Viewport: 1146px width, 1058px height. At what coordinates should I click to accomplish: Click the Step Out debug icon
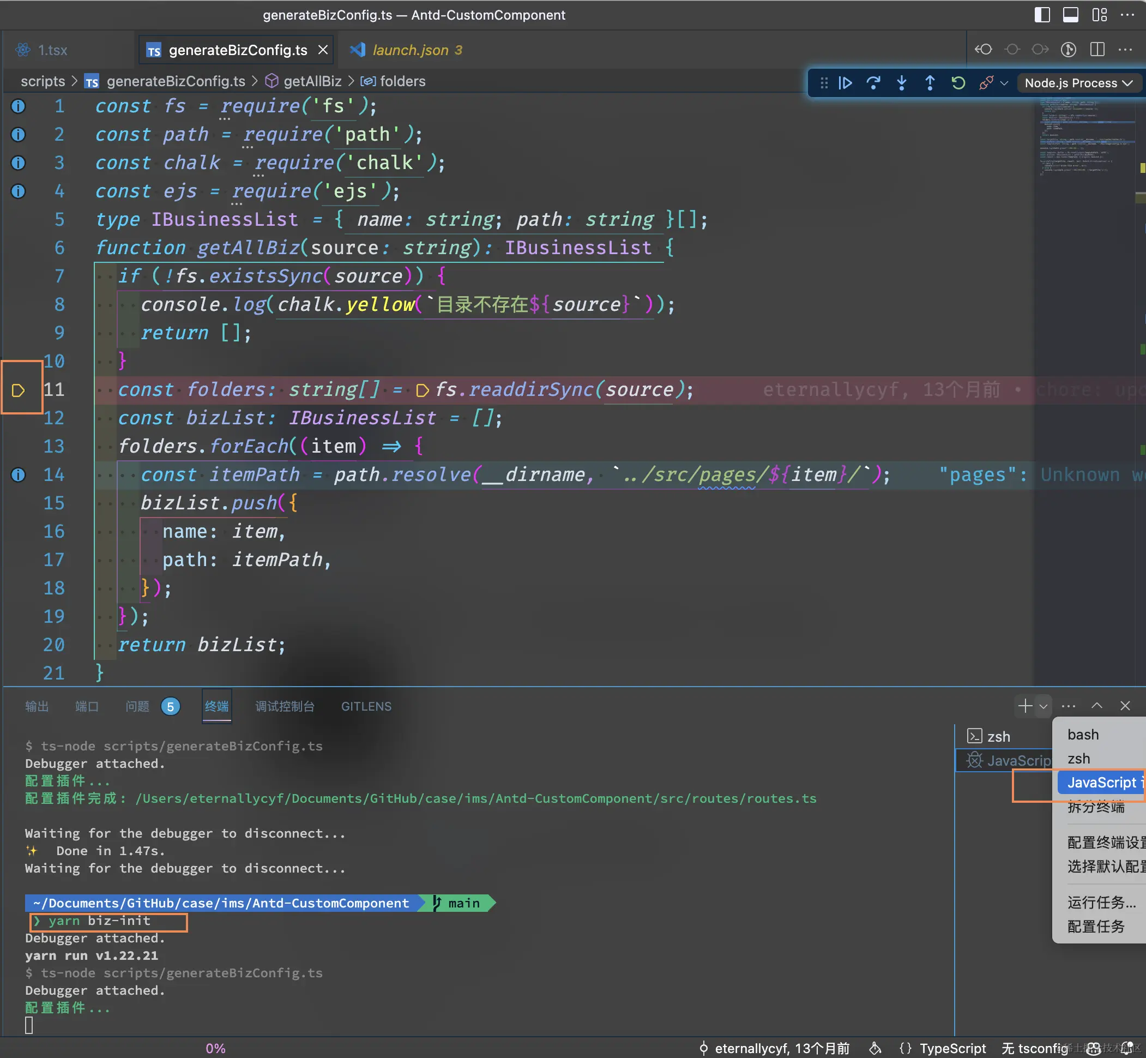(x=930, y=83)
